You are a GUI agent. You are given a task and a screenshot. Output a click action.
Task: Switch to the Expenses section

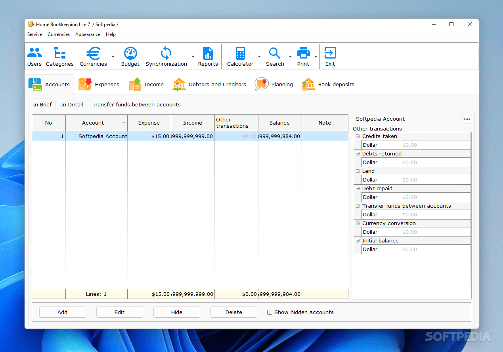click(x=99, y=84)
